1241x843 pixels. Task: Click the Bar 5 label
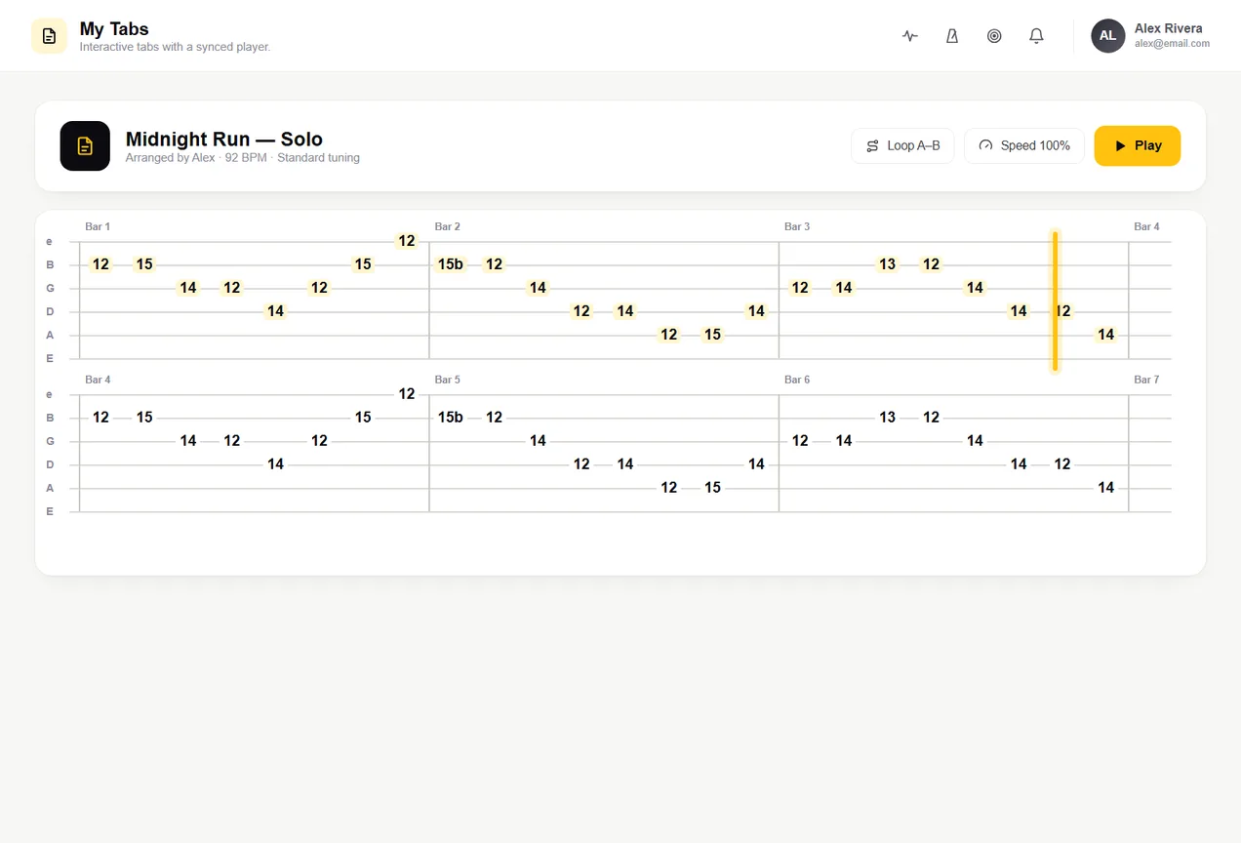(x=448, y=380)
